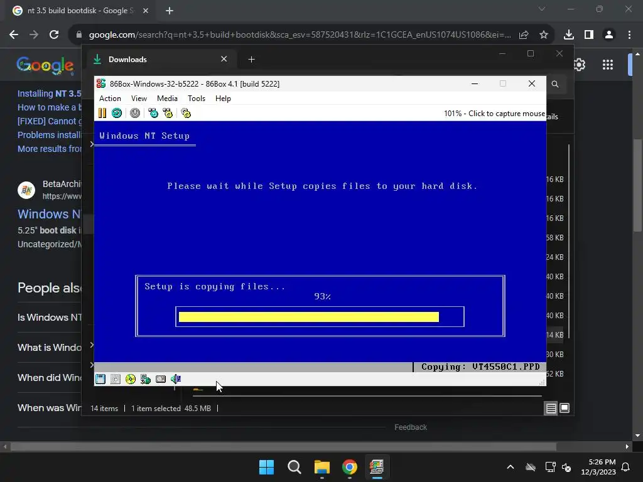Click the floppy disk icon in 86Box status bar
643x482 pixels.
pyautogui.click(x=100, y=379)
